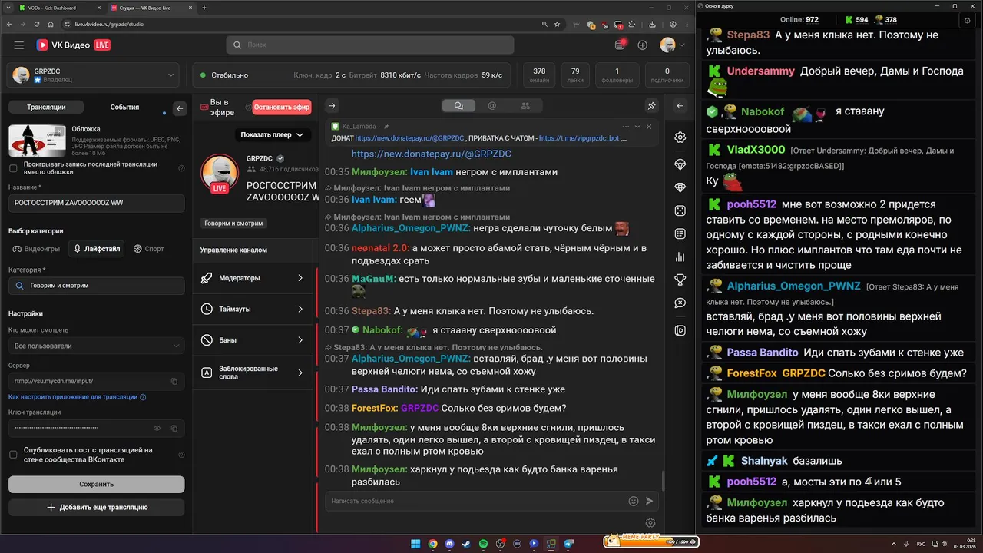The height and width of the screenshot is (553, 983).
Task: Open settings gear in right sidebar
Action: [x=680, y=137]
